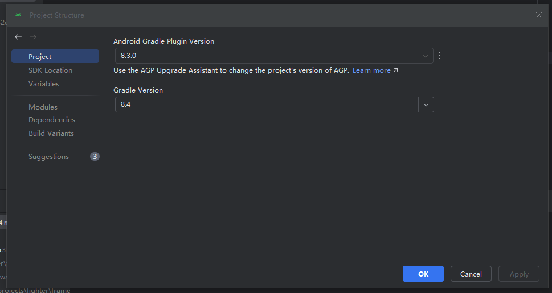Click the back navigation arrow
552x293 pixels.
18,37
